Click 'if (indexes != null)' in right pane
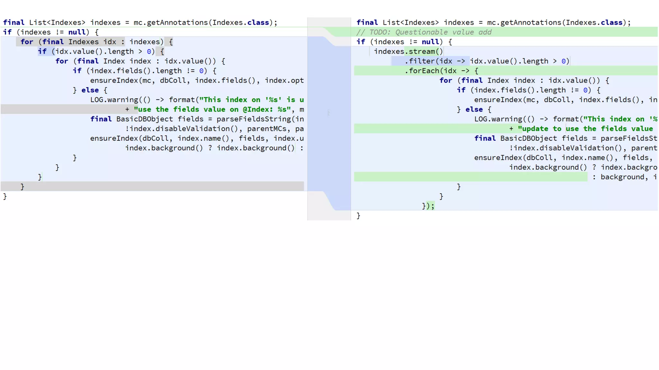Image resolution: width=659 pixels, height=370 pixels. tap(399, 42)
